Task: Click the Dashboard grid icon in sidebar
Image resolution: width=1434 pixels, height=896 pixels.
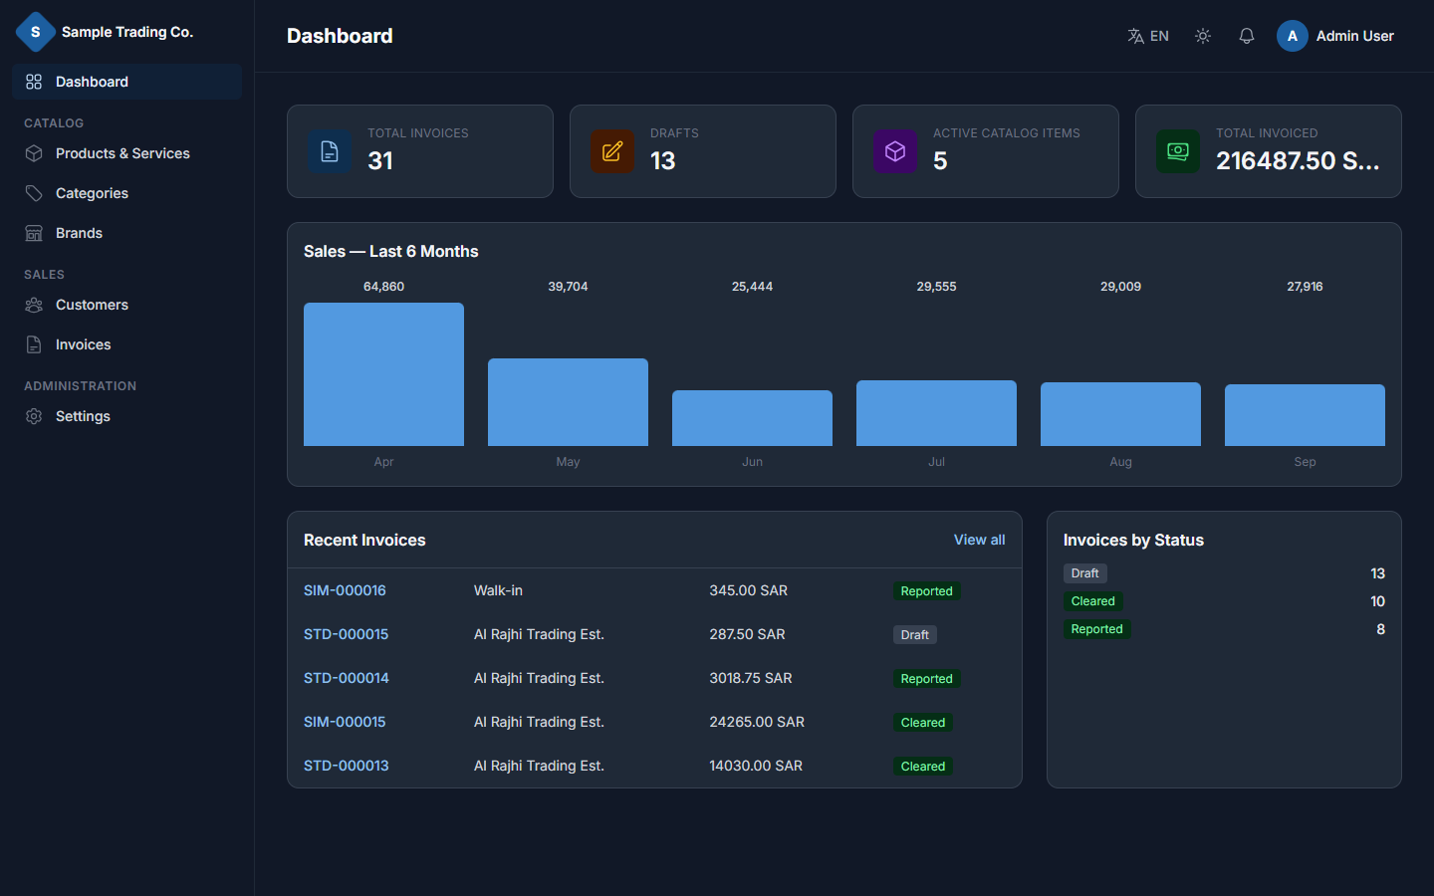Action: pos(34,82)
